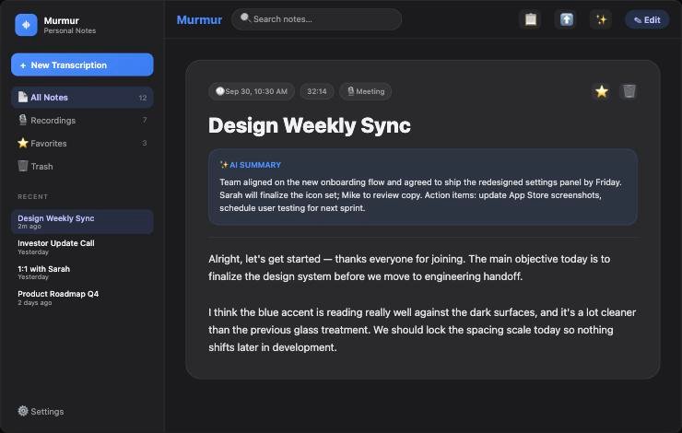Click the All Notes count 12
The height and width of the screenshot is (433, 682).
tap(143, 98)
